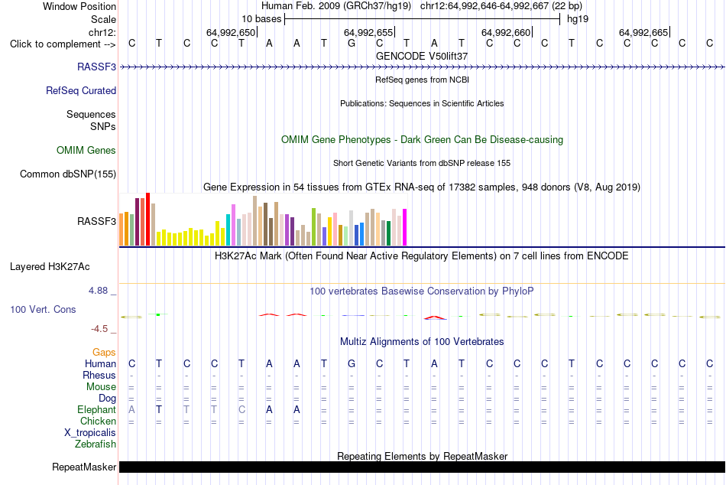
Task: Click the RASSF3 gene arrow line
Action: pos(422,67)
